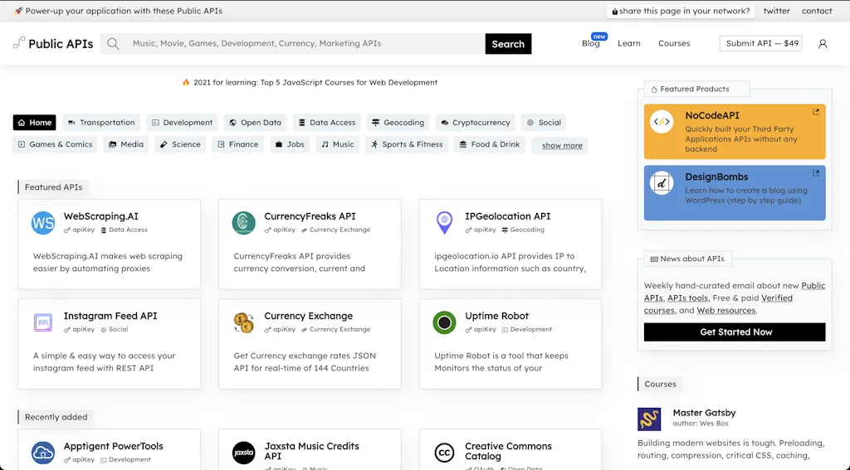Click the magnifying glass search icon
Screen dimensions: 850x470
(113, 44)
